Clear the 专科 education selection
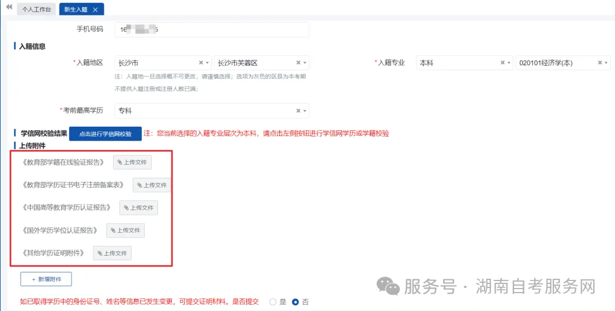 click(x=298, y=111)
